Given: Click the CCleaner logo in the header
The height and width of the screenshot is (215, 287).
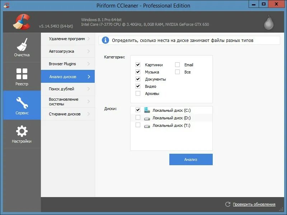Looking at the screenshot, I should coord(22,21).
